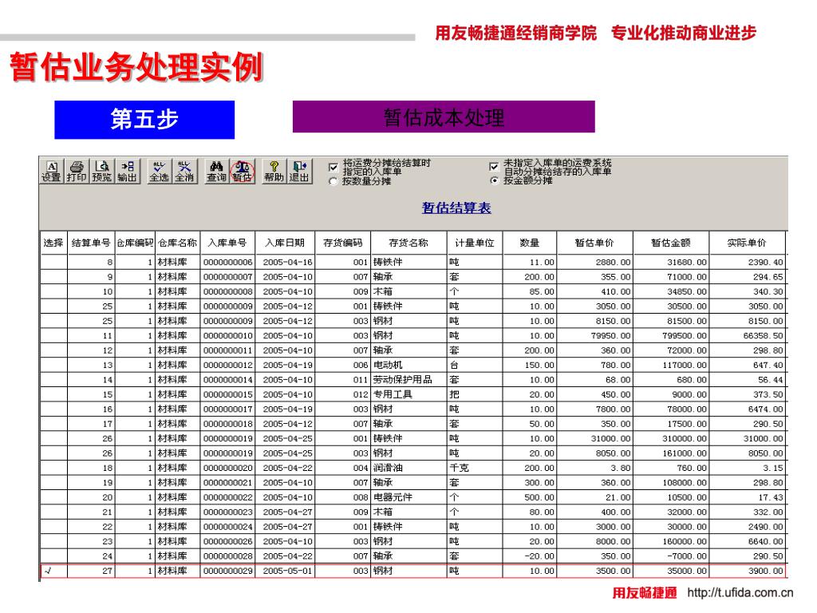The width and height of the screenshot is (817, 613).
Task: Select 入库单号 cell 0000000008
Action: (227, 291)
